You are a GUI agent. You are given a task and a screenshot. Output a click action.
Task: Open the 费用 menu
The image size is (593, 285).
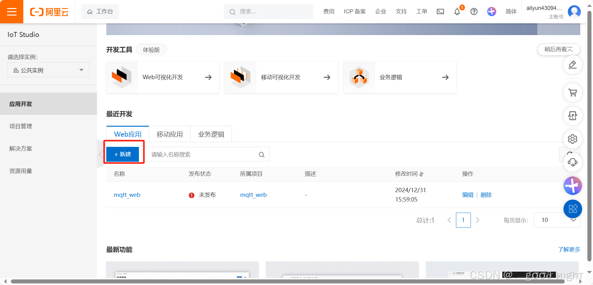(x=329, y=11)
